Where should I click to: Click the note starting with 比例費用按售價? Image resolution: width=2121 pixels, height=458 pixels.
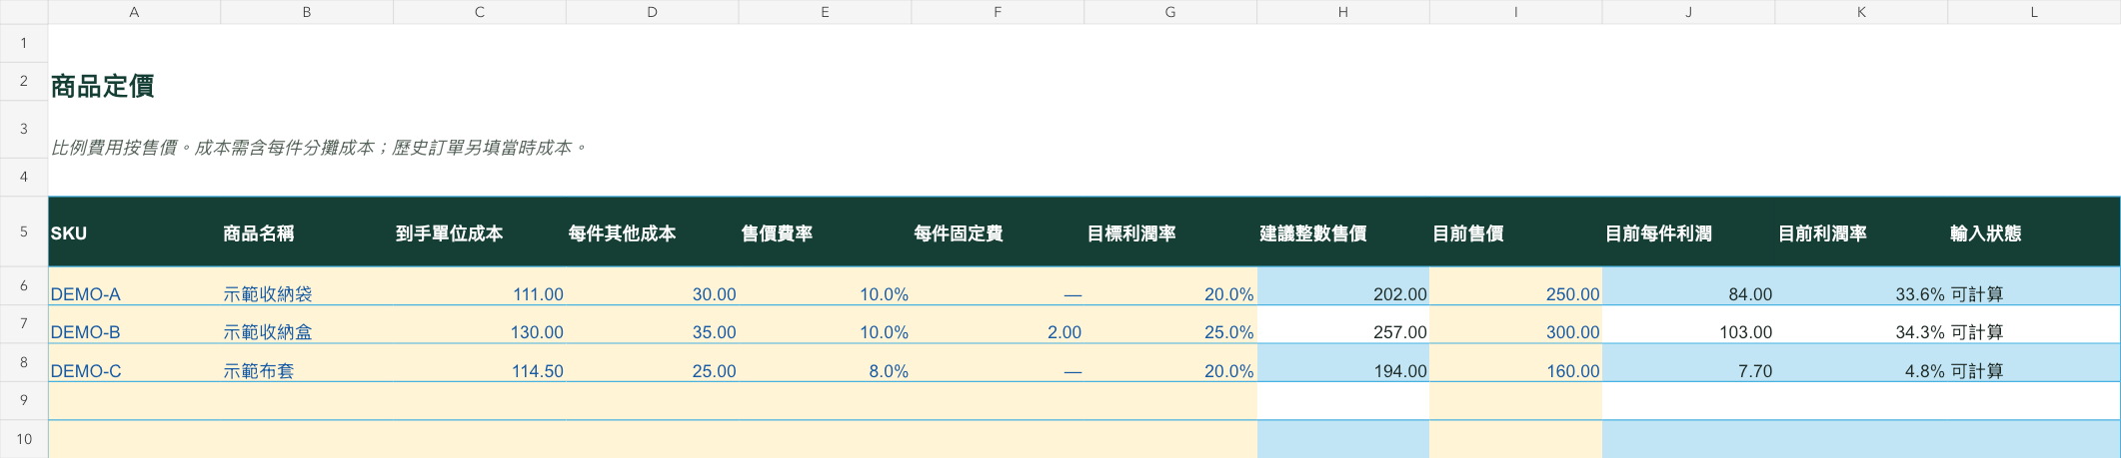click(318, 148)
